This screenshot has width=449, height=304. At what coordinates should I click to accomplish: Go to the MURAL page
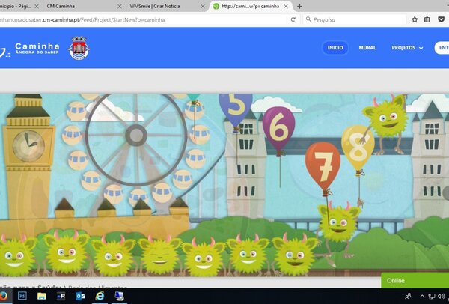[x=367, y=48]
